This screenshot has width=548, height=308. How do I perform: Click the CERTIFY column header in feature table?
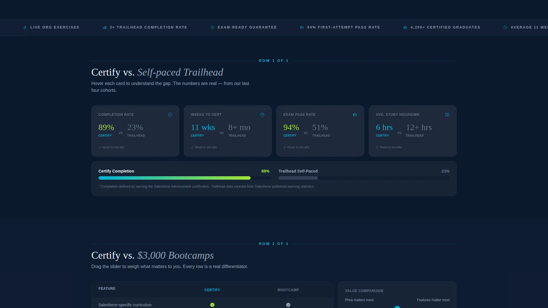click(x=212, y=290)
